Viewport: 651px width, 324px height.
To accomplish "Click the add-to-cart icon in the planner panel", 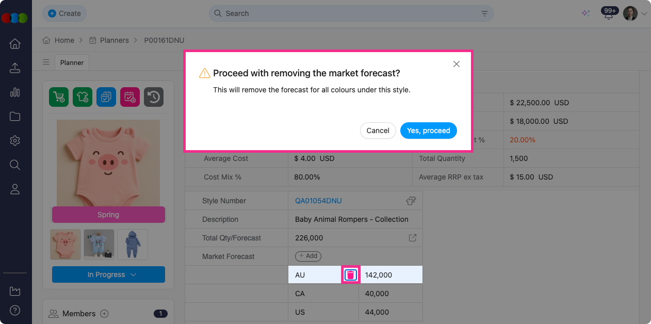I will click(x=59, y=97).
